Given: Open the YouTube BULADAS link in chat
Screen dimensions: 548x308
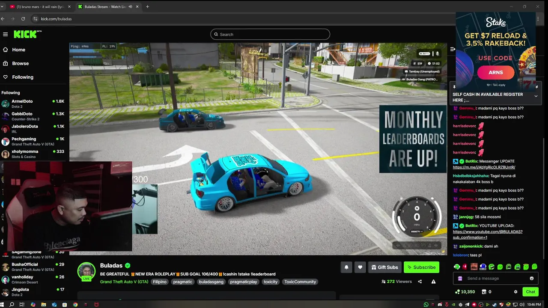Looking at the screenshot, I should [x=488, y=234].
